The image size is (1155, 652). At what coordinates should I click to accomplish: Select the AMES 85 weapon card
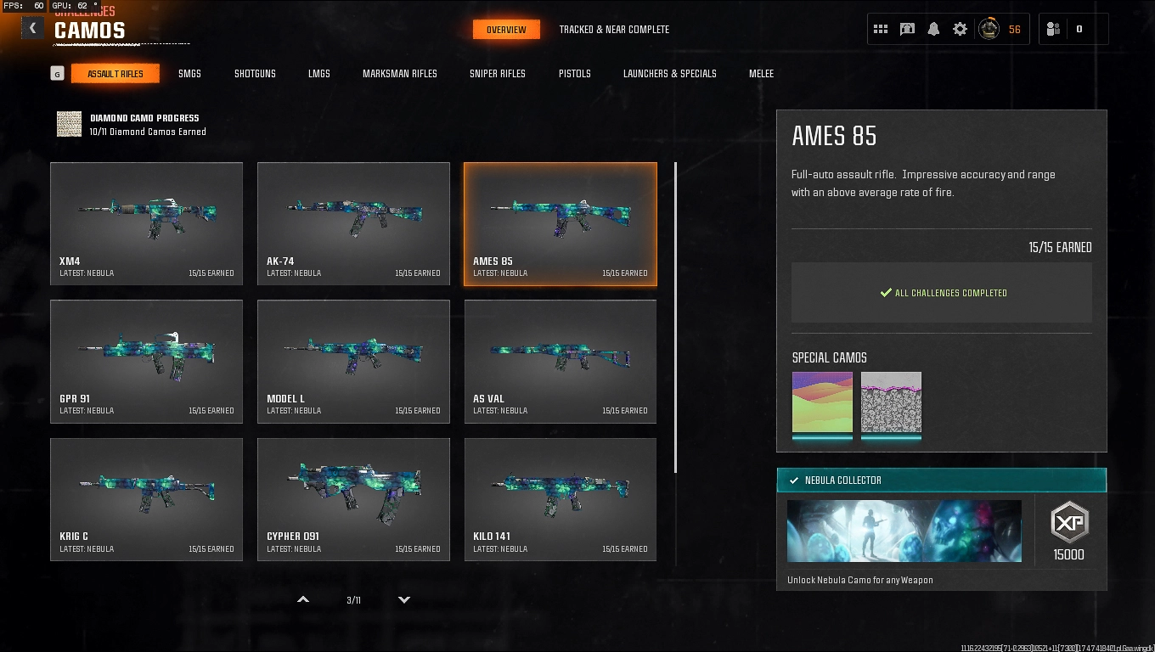click(x=561, y=224)
